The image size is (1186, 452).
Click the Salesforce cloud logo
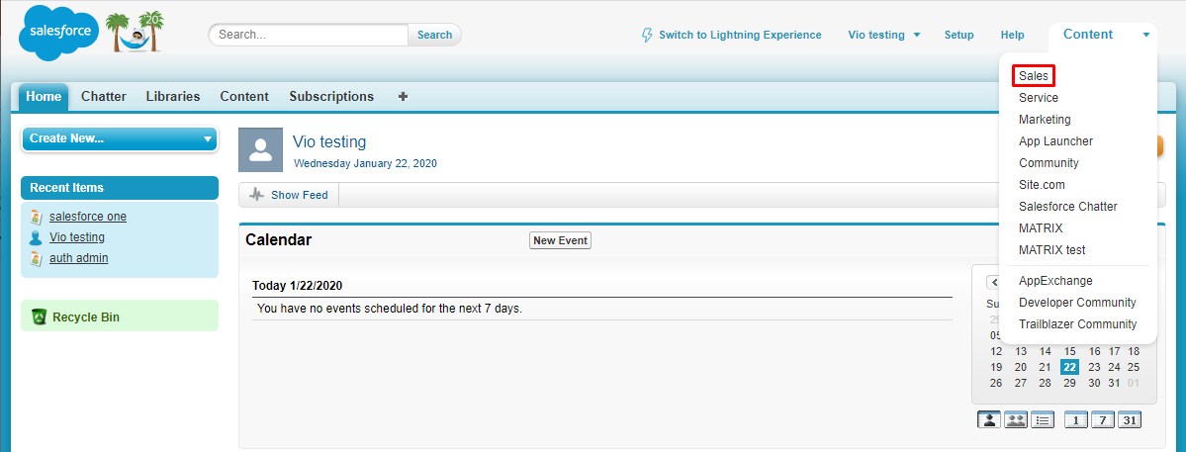(59, 32)
